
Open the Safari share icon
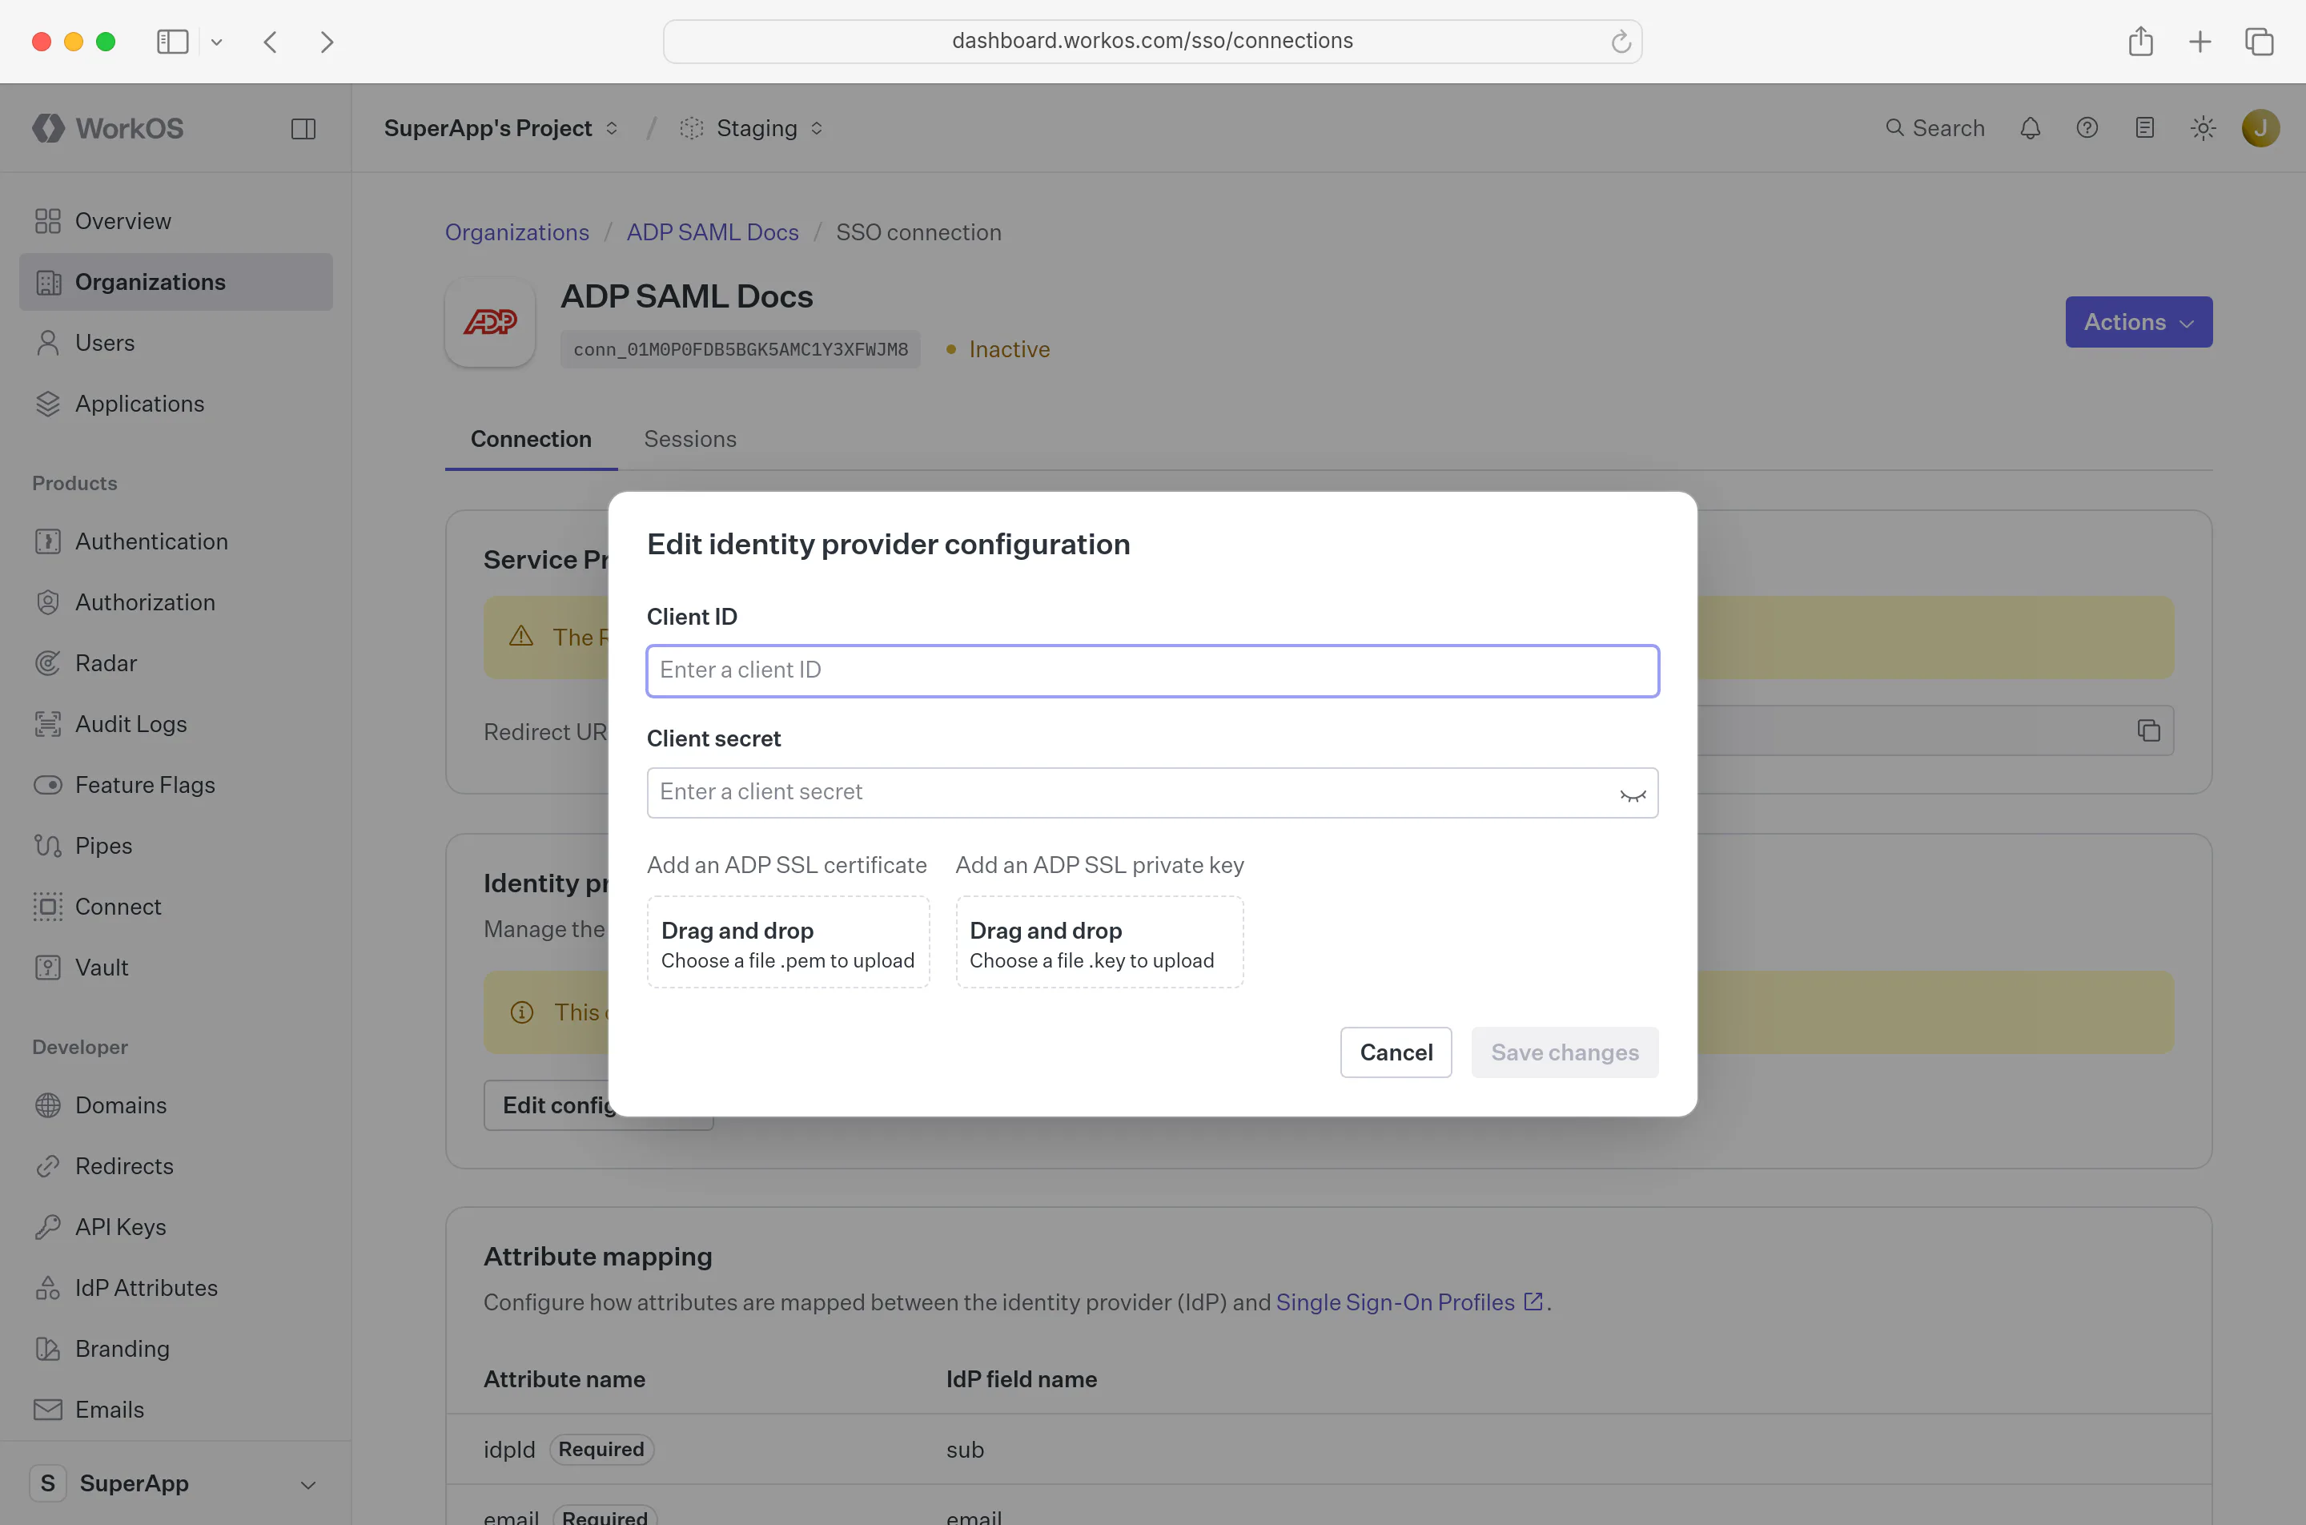tap(2141, 41)
